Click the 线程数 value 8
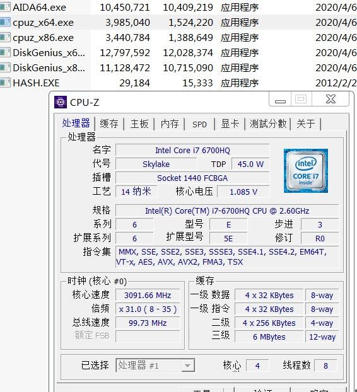The height and width of the screenshot is (392, 357). click(x=325, y=366)
